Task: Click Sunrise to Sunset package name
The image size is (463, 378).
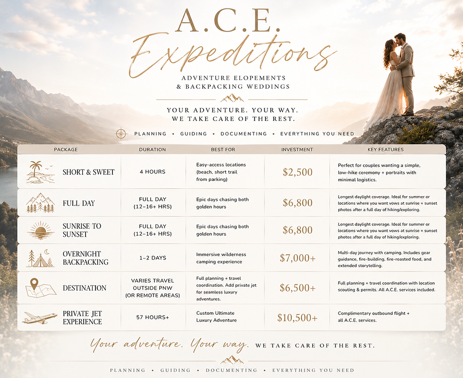Action: click(82, 230)
